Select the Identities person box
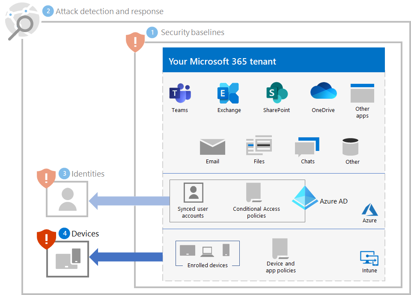This screenshot has width=411, height=295. [67, 199]
